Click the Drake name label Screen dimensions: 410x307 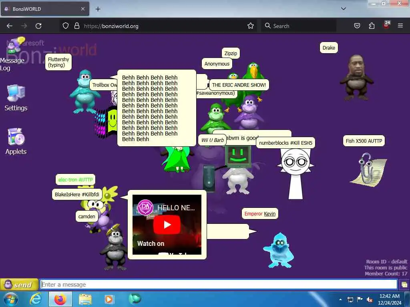(329, 48)
